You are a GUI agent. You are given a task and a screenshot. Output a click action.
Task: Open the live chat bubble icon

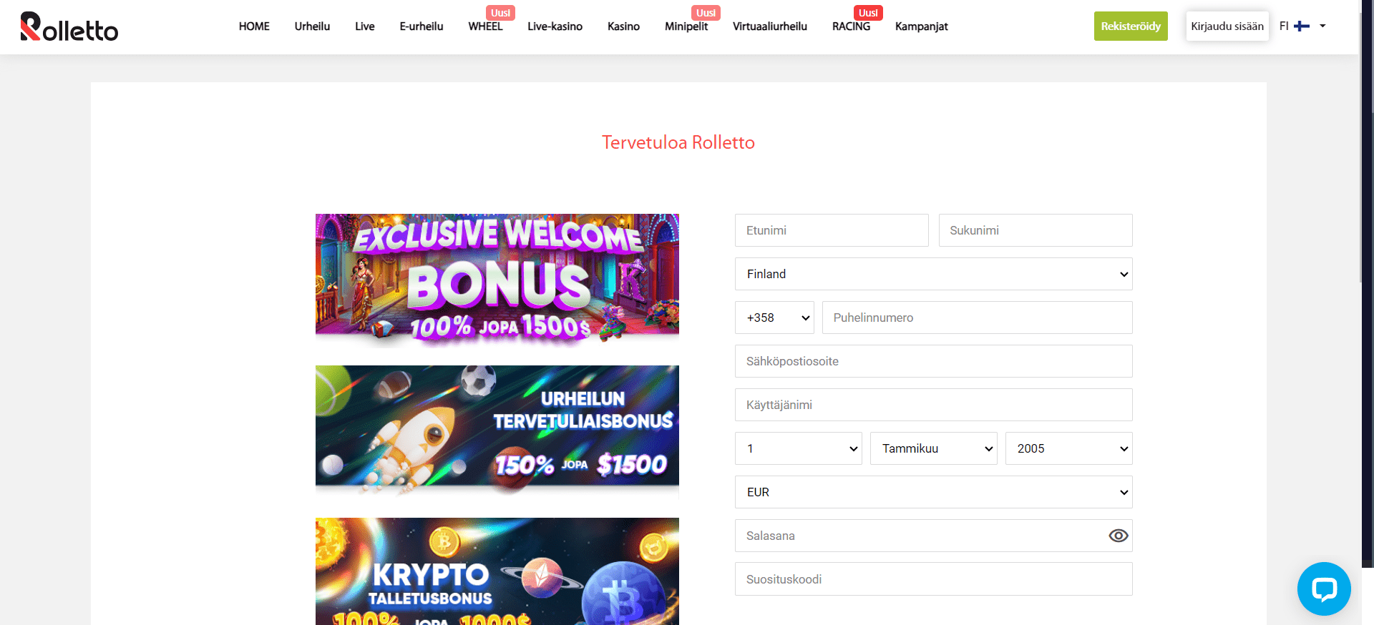coord(1324,589)
